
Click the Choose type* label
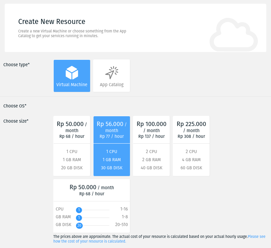pos(17,65)
